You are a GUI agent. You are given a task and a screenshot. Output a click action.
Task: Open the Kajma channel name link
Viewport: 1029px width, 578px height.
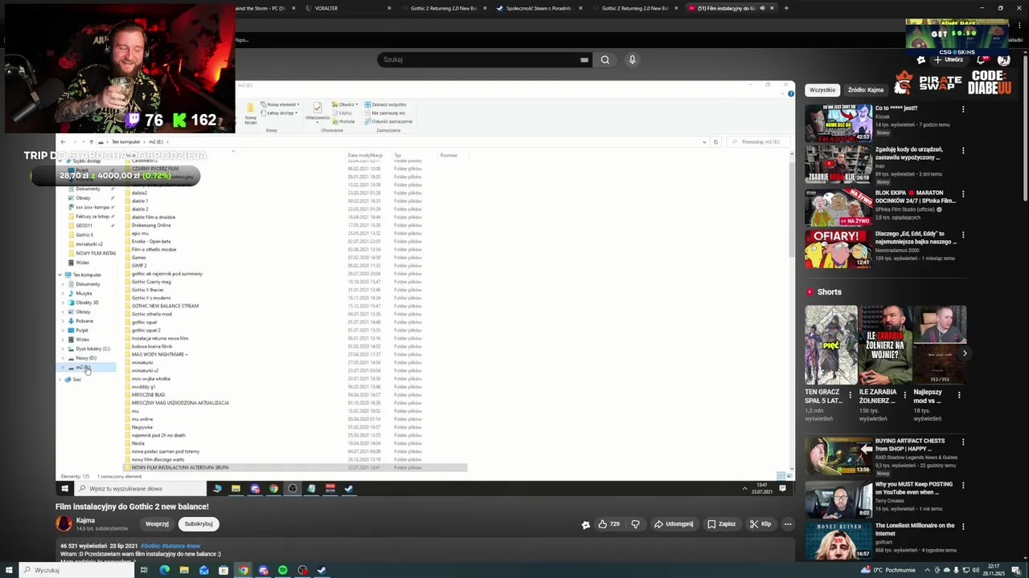(85, 520)
